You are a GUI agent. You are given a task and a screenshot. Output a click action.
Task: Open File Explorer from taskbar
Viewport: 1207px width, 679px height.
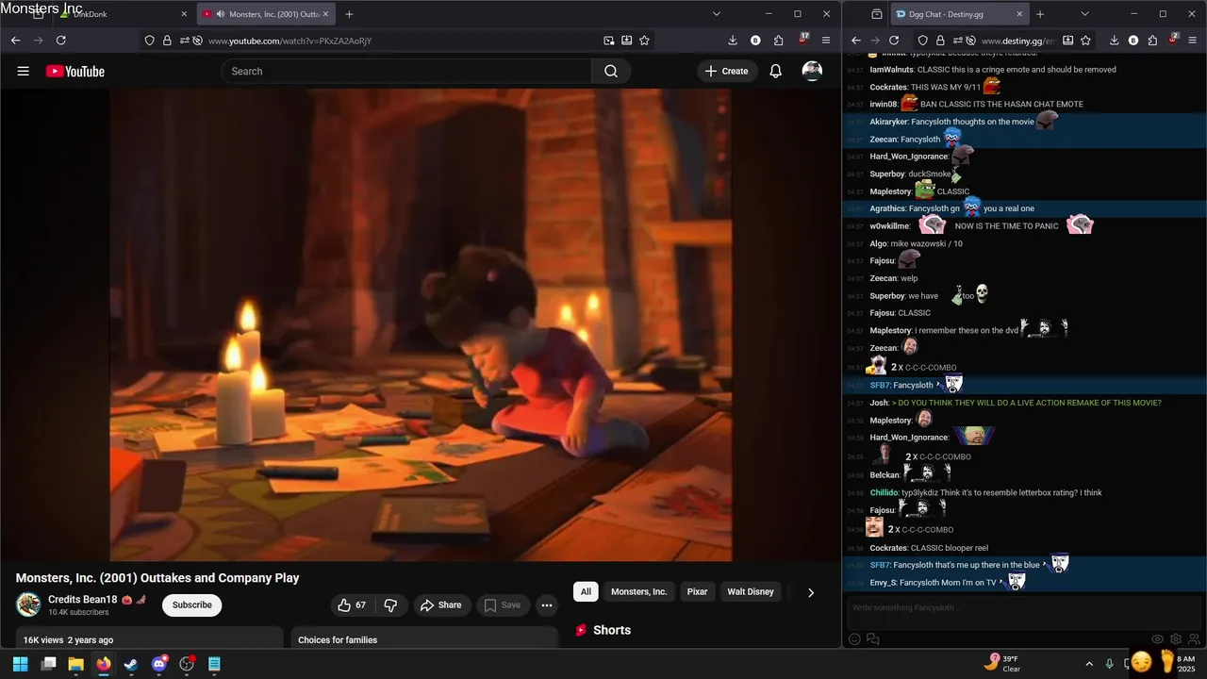tap(75, 664)
